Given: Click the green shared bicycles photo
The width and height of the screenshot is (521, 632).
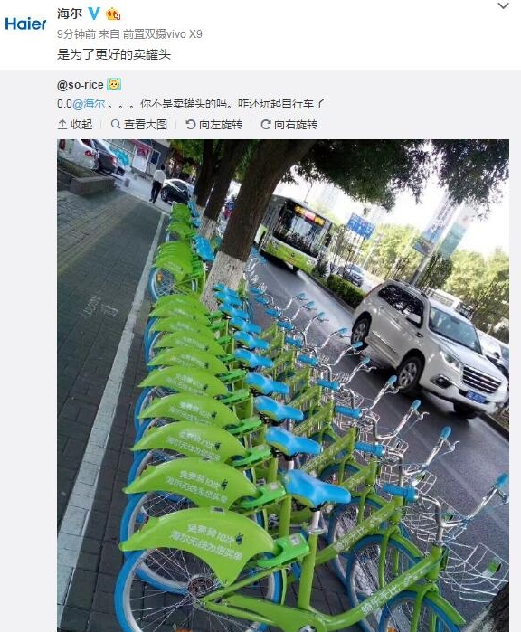Looking at the screenshot, I should (x=283, y=385).
